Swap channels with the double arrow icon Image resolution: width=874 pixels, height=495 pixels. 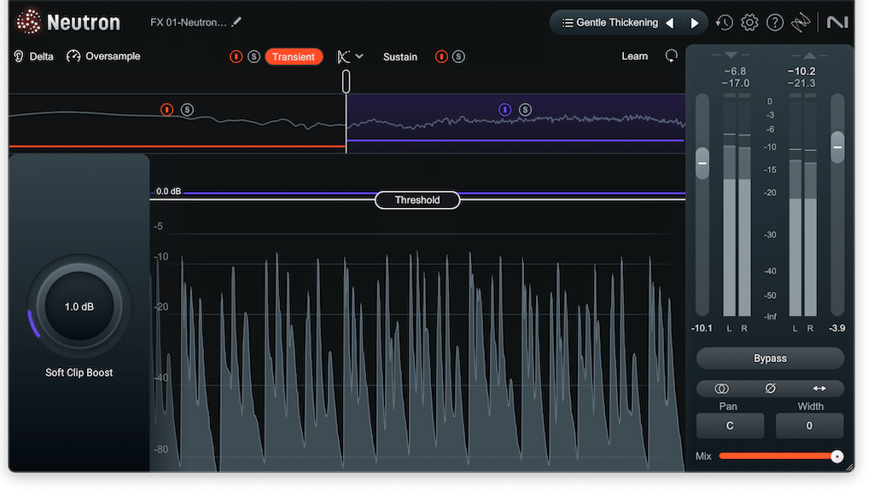(x=819, y=389)
